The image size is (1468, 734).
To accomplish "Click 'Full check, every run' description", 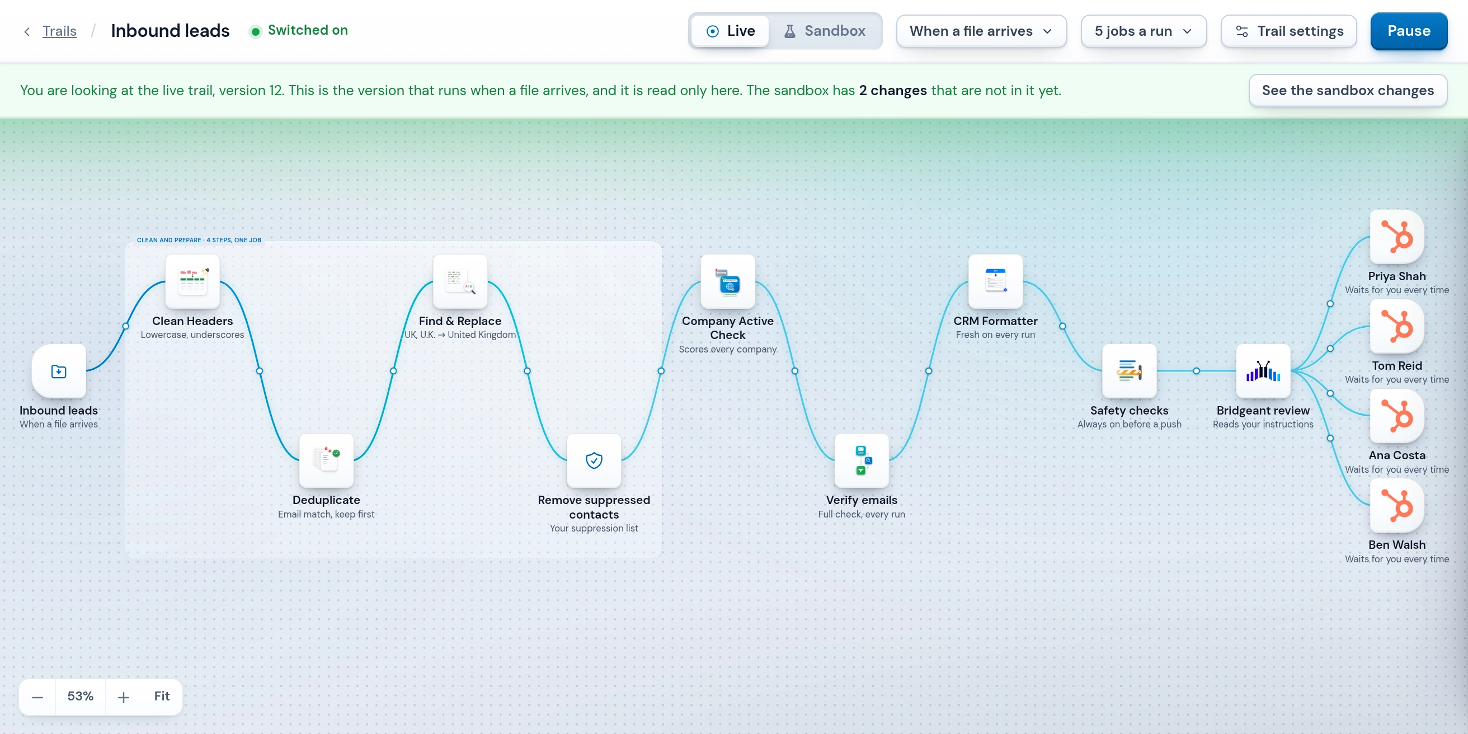I will coord(862,514).
